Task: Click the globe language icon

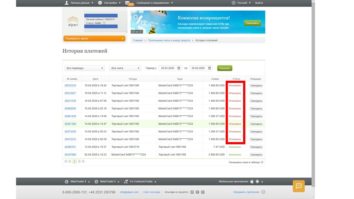Action: click(x=234, y=3)
